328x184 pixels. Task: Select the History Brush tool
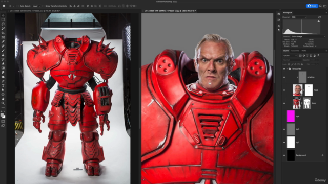3,59
